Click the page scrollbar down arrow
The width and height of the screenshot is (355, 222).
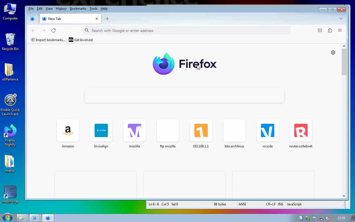(344, 196)
